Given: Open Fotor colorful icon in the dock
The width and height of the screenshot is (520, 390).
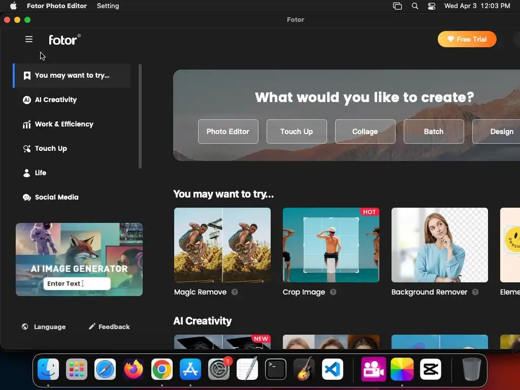Looking at the screenshot, I should pos(402,369).
